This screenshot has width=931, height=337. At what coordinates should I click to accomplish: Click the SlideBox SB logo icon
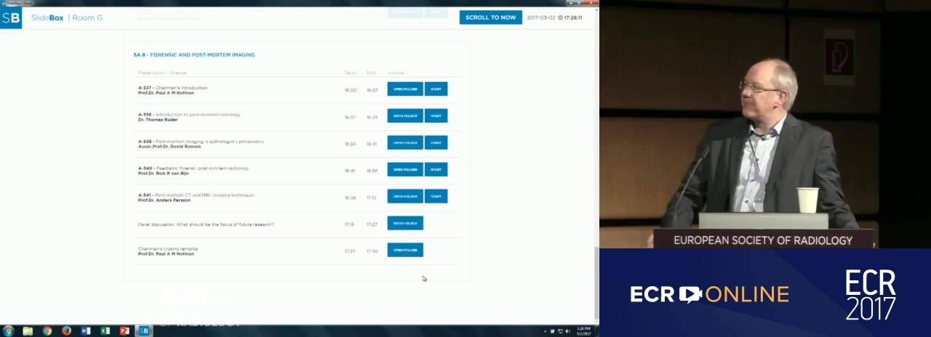point(10,17)
